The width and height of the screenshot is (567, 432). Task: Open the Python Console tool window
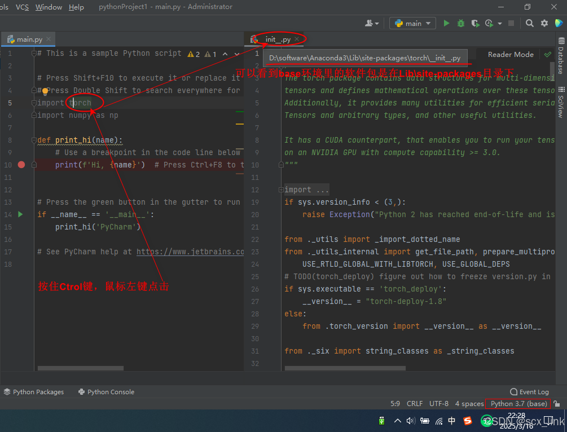pos(106,392)
